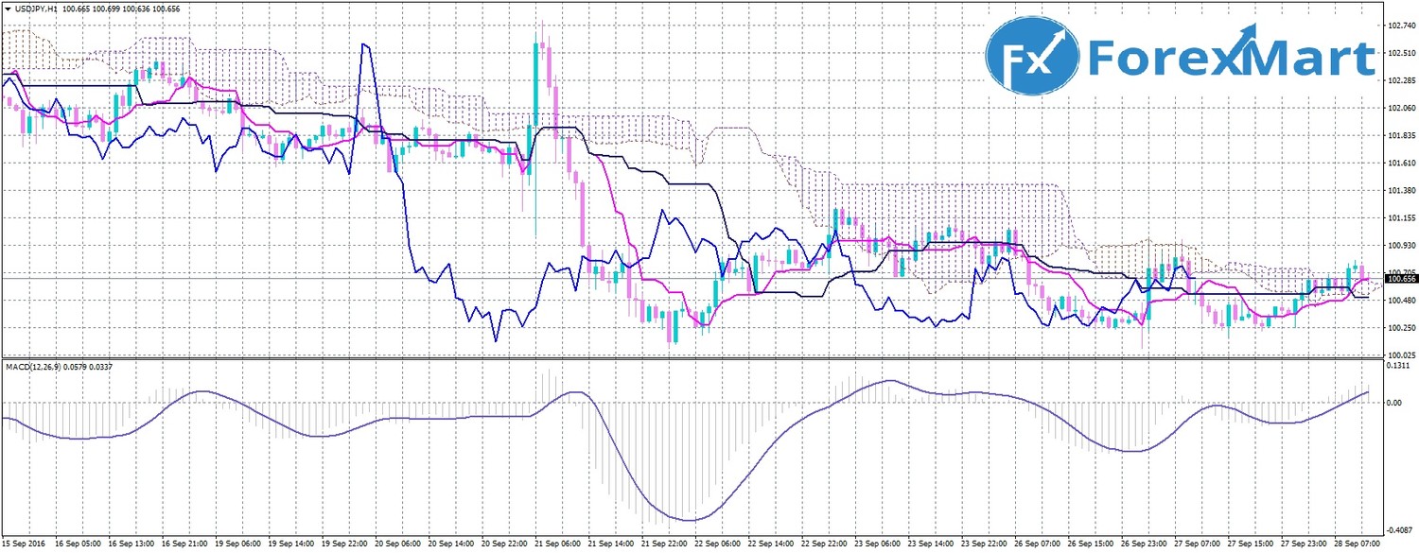The width and height of the screenshot is (1419, 553).
Task: Click the 23 Sep 06:00 time label
Action: click(877, 544)
